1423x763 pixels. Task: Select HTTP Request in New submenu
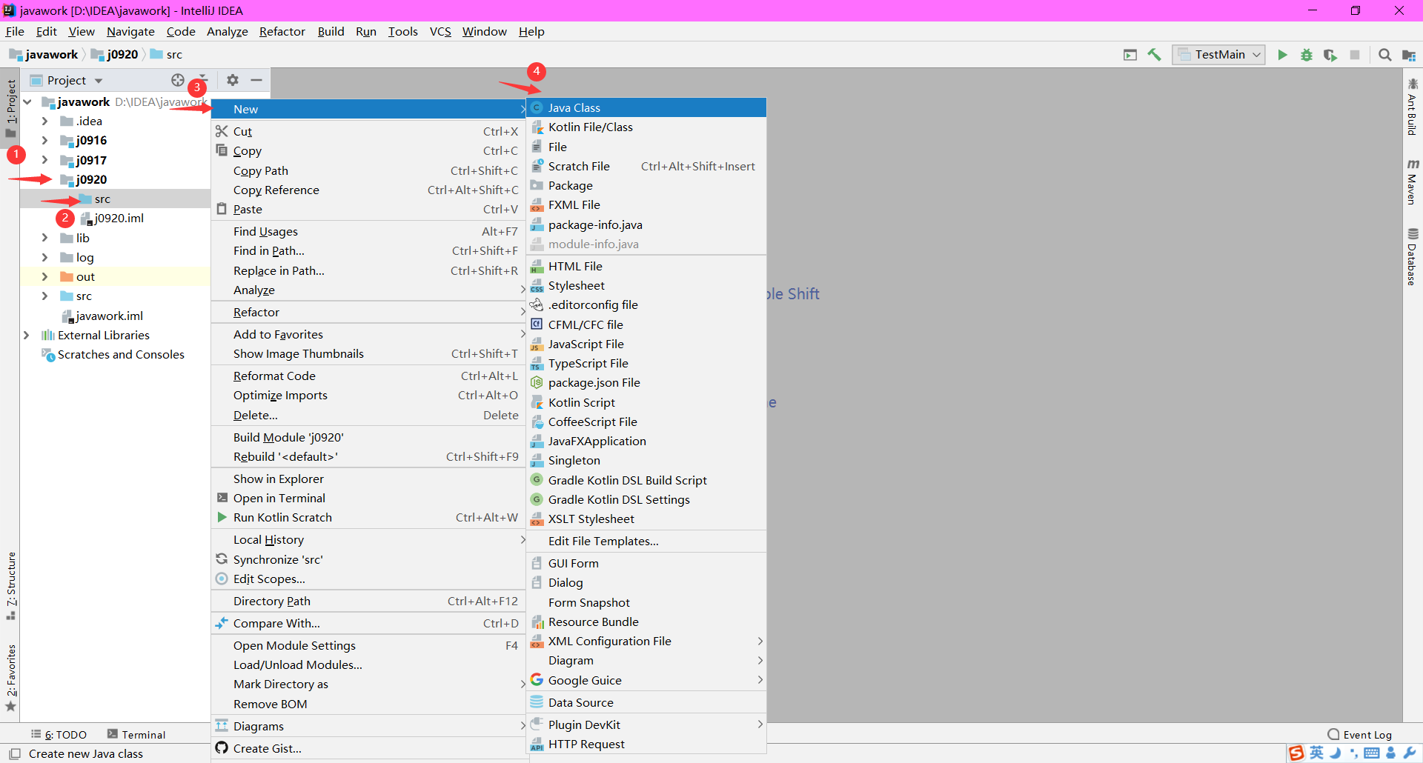click(646, 744)
